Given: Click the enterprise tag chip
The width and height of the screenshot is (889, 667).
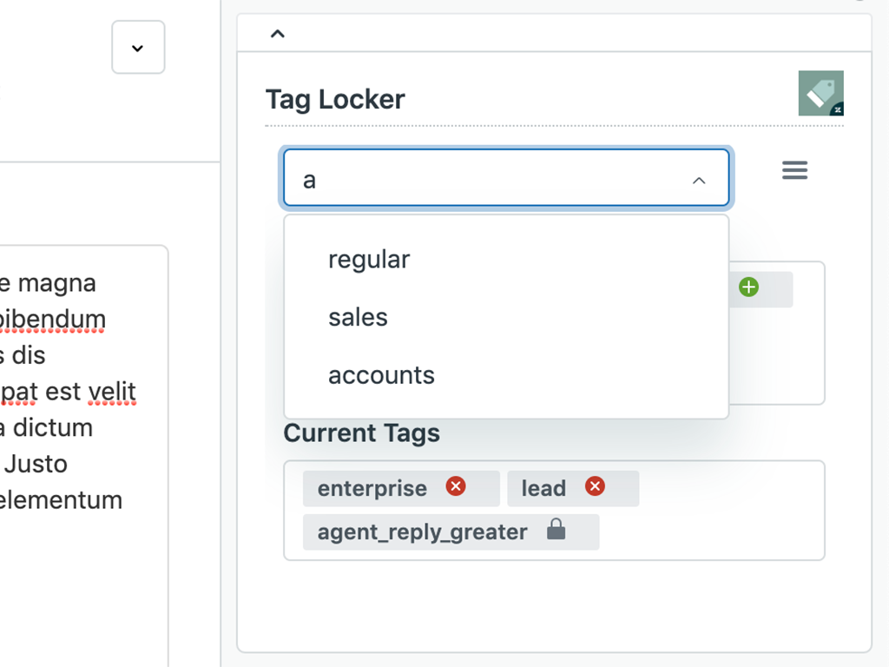Looking at the screenshot, I should [x=372, y=489].
